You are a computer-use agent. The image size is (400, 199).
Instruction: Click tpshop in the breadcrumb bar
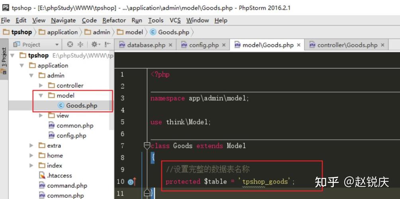tap(18, 32)
